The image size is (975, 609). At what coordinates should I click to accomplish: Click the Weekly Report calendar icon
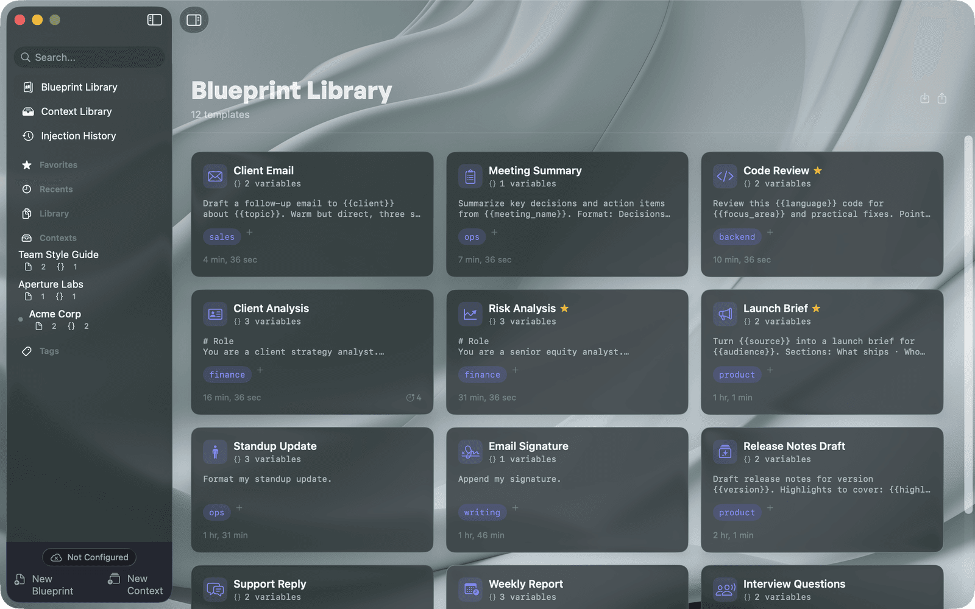click(x=470, y=590)
